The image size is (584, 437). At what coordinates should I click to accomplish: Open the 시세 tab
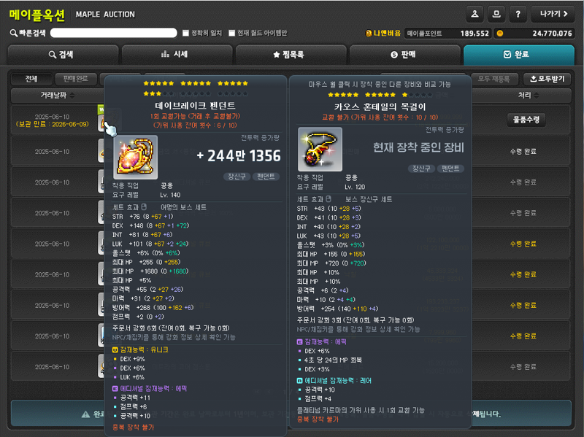(x=177, y=55)
